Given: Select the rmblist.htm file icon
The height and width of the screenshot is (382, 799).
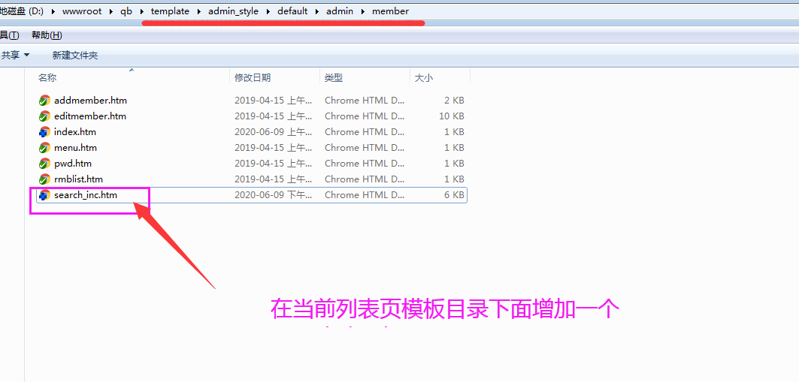Looking at the screenshot, I should point(44,179).
